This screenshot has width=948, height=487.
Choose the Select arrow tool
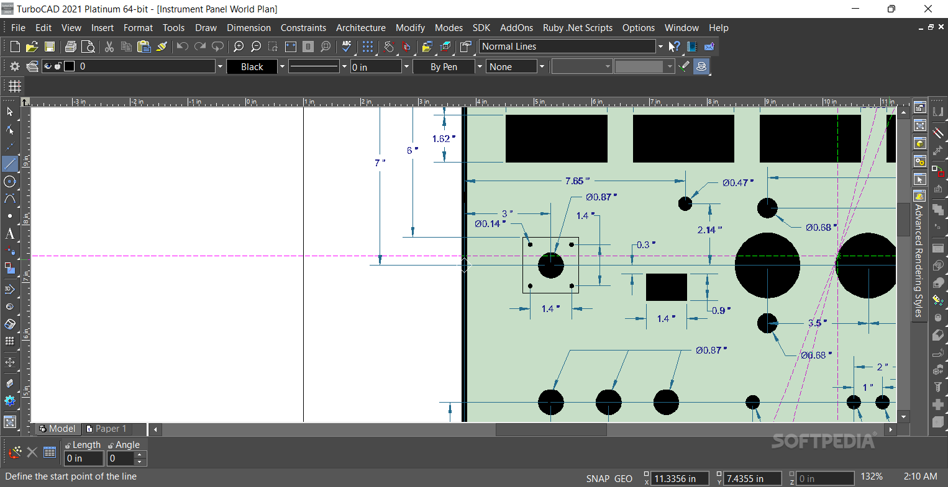(10, 112)
